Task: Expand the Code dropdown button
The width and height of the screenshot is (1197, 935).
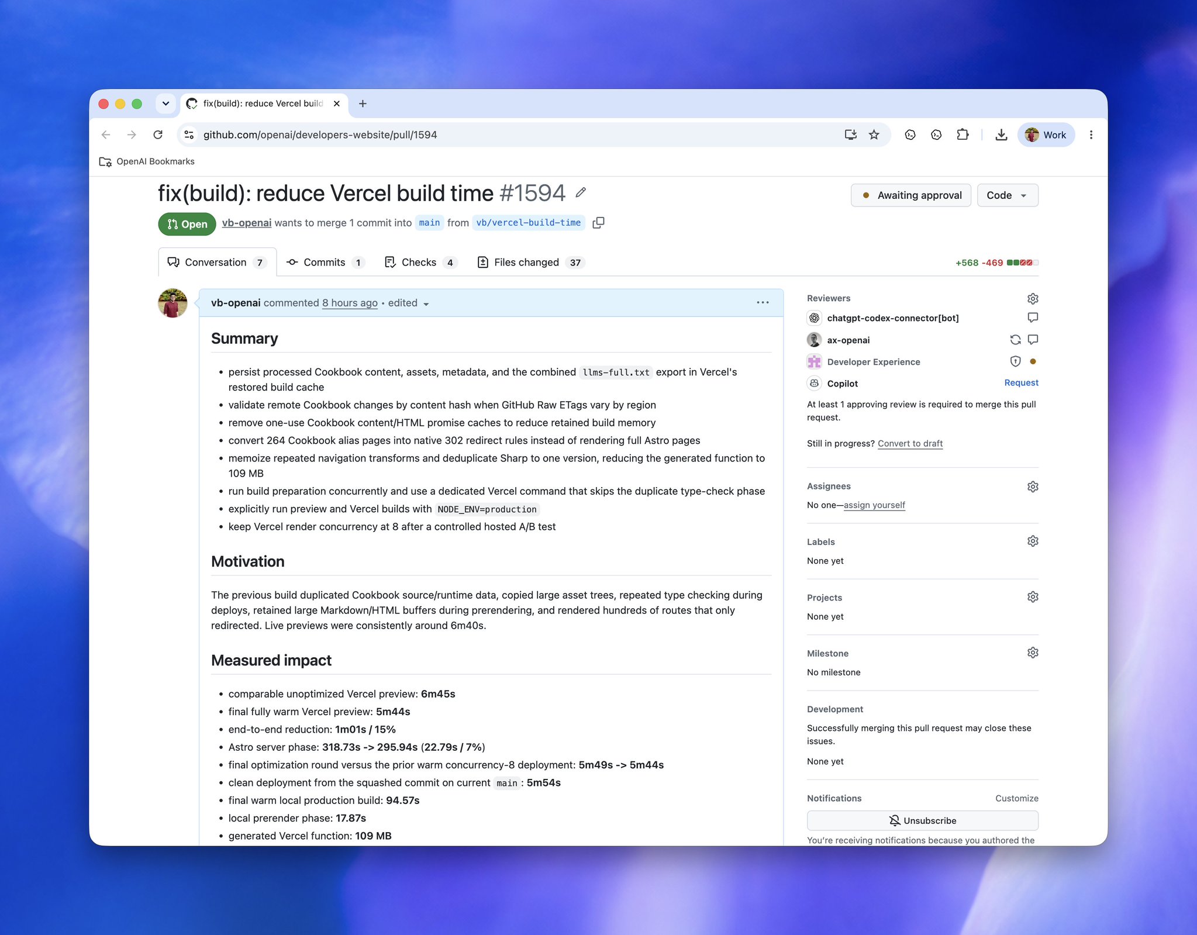Action: click(1007, 195)
